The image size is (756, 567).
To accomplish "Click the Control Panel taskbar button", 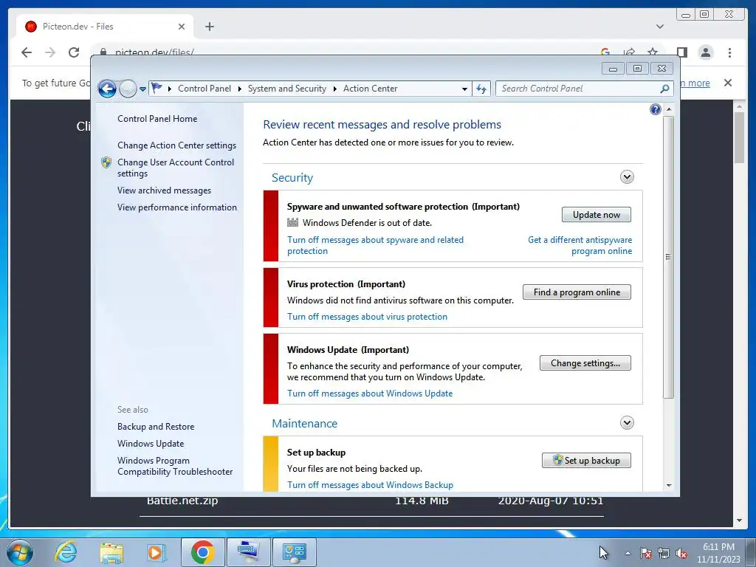I will point(295,552).
